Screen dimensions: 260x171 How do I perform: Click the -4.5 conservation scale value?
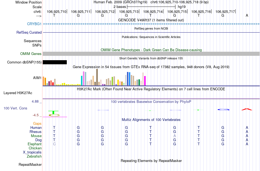pos(36,115)
